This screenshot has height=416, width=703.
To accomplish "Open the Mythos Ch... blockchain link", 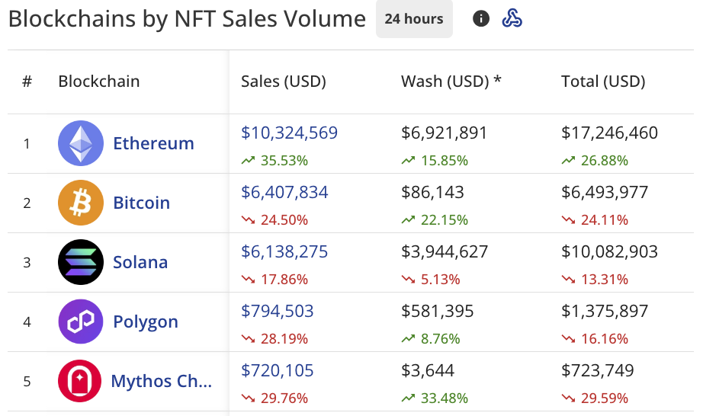I will click(x=162, y=381).
